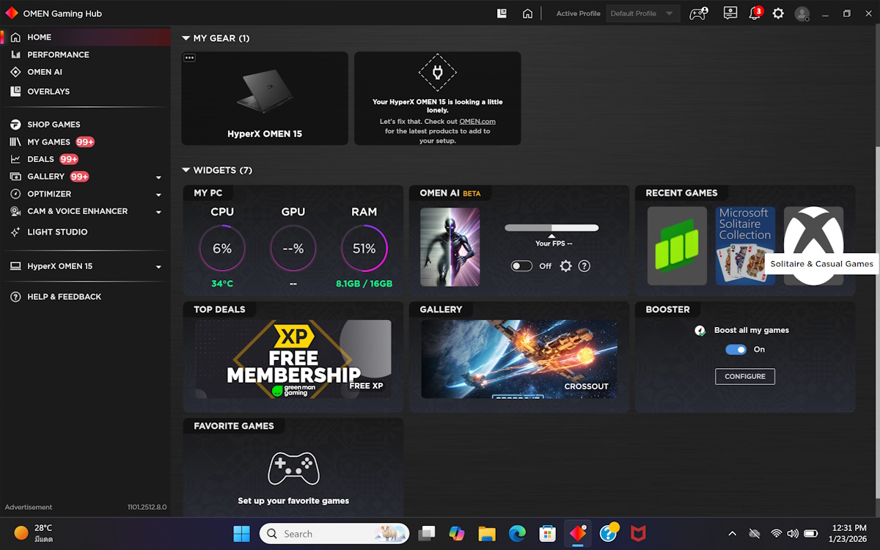880x550 pixels.
Task: Click the user account avatar icon
Action: 802,14
